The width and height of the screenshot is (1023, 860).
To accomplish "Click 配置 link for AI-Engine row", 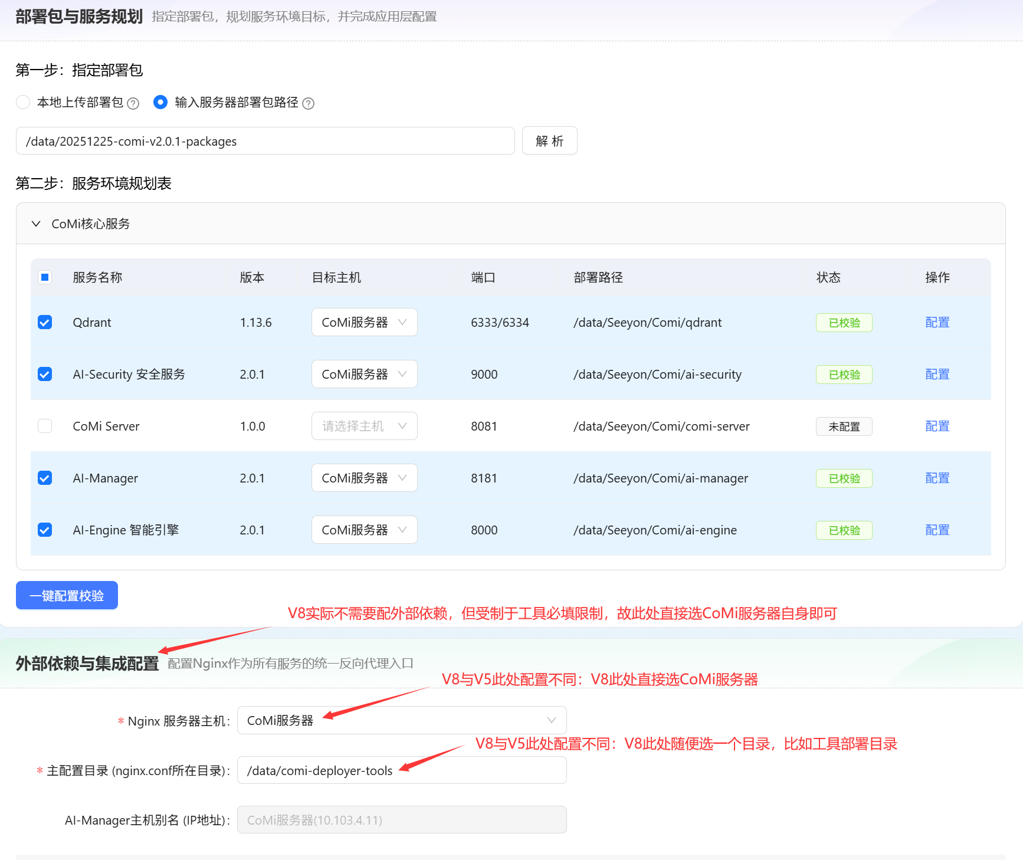I will coord(937,530).
